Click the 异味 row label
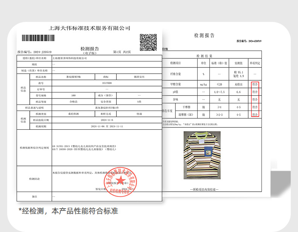Image resolution: width=298 pixels, height=232 pixels. 175,99
